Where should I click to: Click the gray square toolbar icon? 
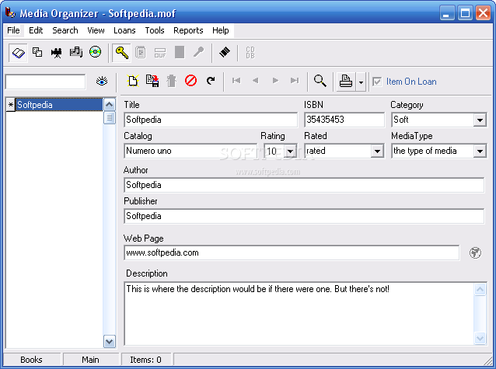tap(180, 52)
